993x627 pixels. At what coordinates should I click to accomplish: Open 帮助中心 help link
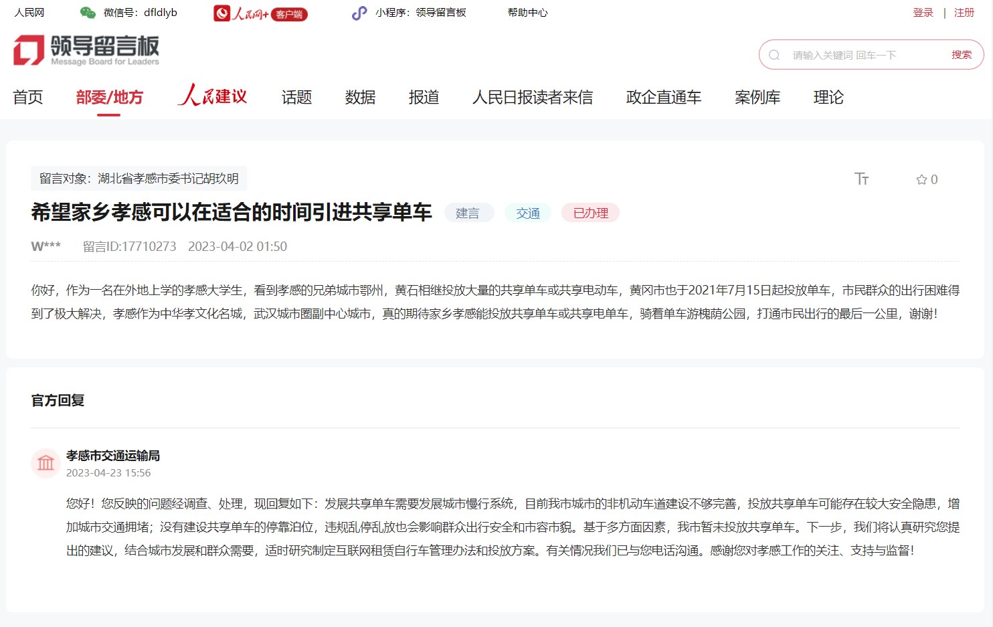527,13
